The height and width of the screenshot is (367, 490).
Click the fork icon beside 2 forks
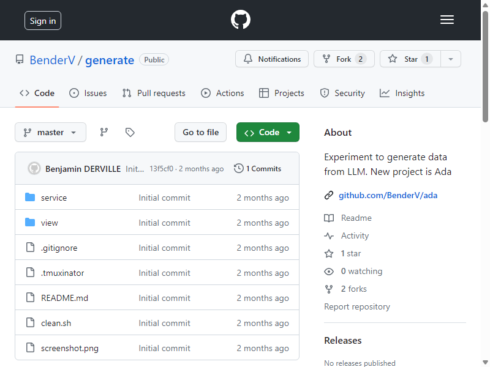tap(329, 289)
